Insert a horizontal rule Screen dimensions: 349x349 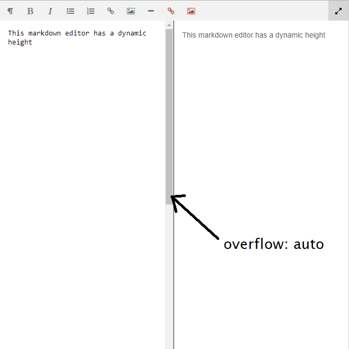151,11
